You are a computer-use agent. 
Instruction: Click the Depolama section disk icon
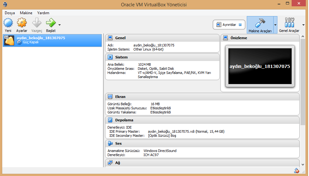point(110,120)
